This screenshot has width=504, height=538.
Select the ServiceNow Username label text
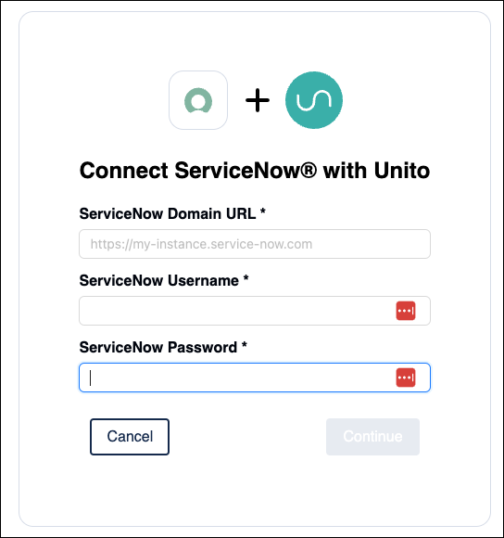point(159,281)
